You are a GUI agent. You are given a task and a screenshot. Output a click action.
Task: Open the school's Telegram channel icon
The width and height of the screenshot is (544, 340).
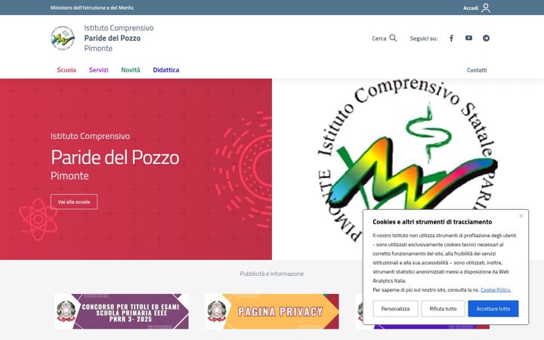(486, 39)
